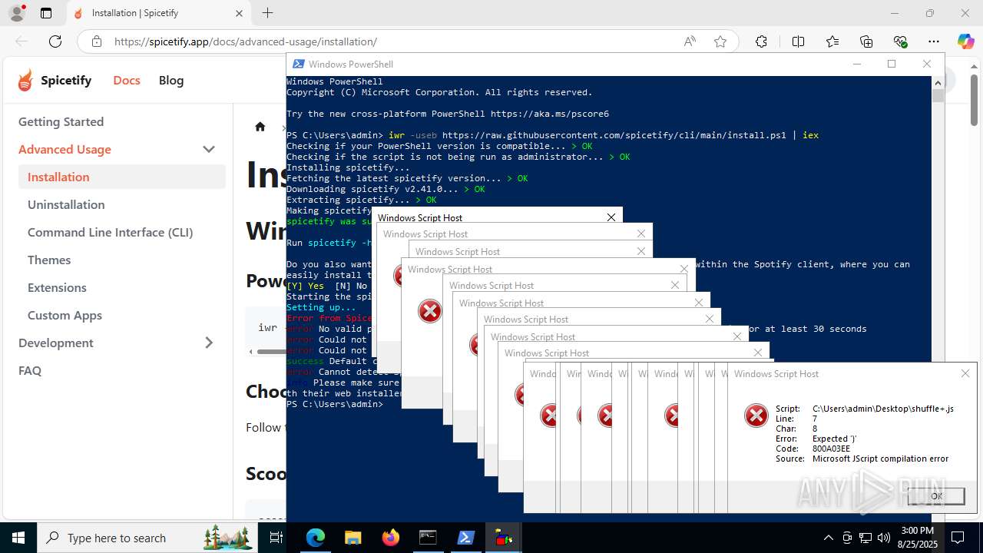Open network status tray icon
983x553 pixels.
pyautogui.click(x=866, y=538)
